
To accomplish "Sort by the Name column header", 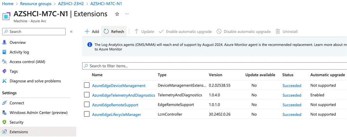I will click(x=97, y=75).
